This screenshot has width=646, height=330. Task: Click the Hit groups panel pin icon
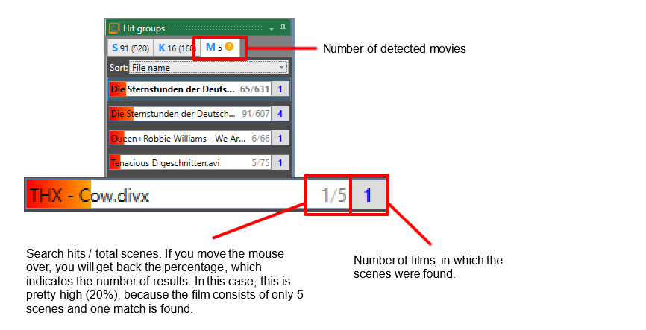[x=283, y=28]
